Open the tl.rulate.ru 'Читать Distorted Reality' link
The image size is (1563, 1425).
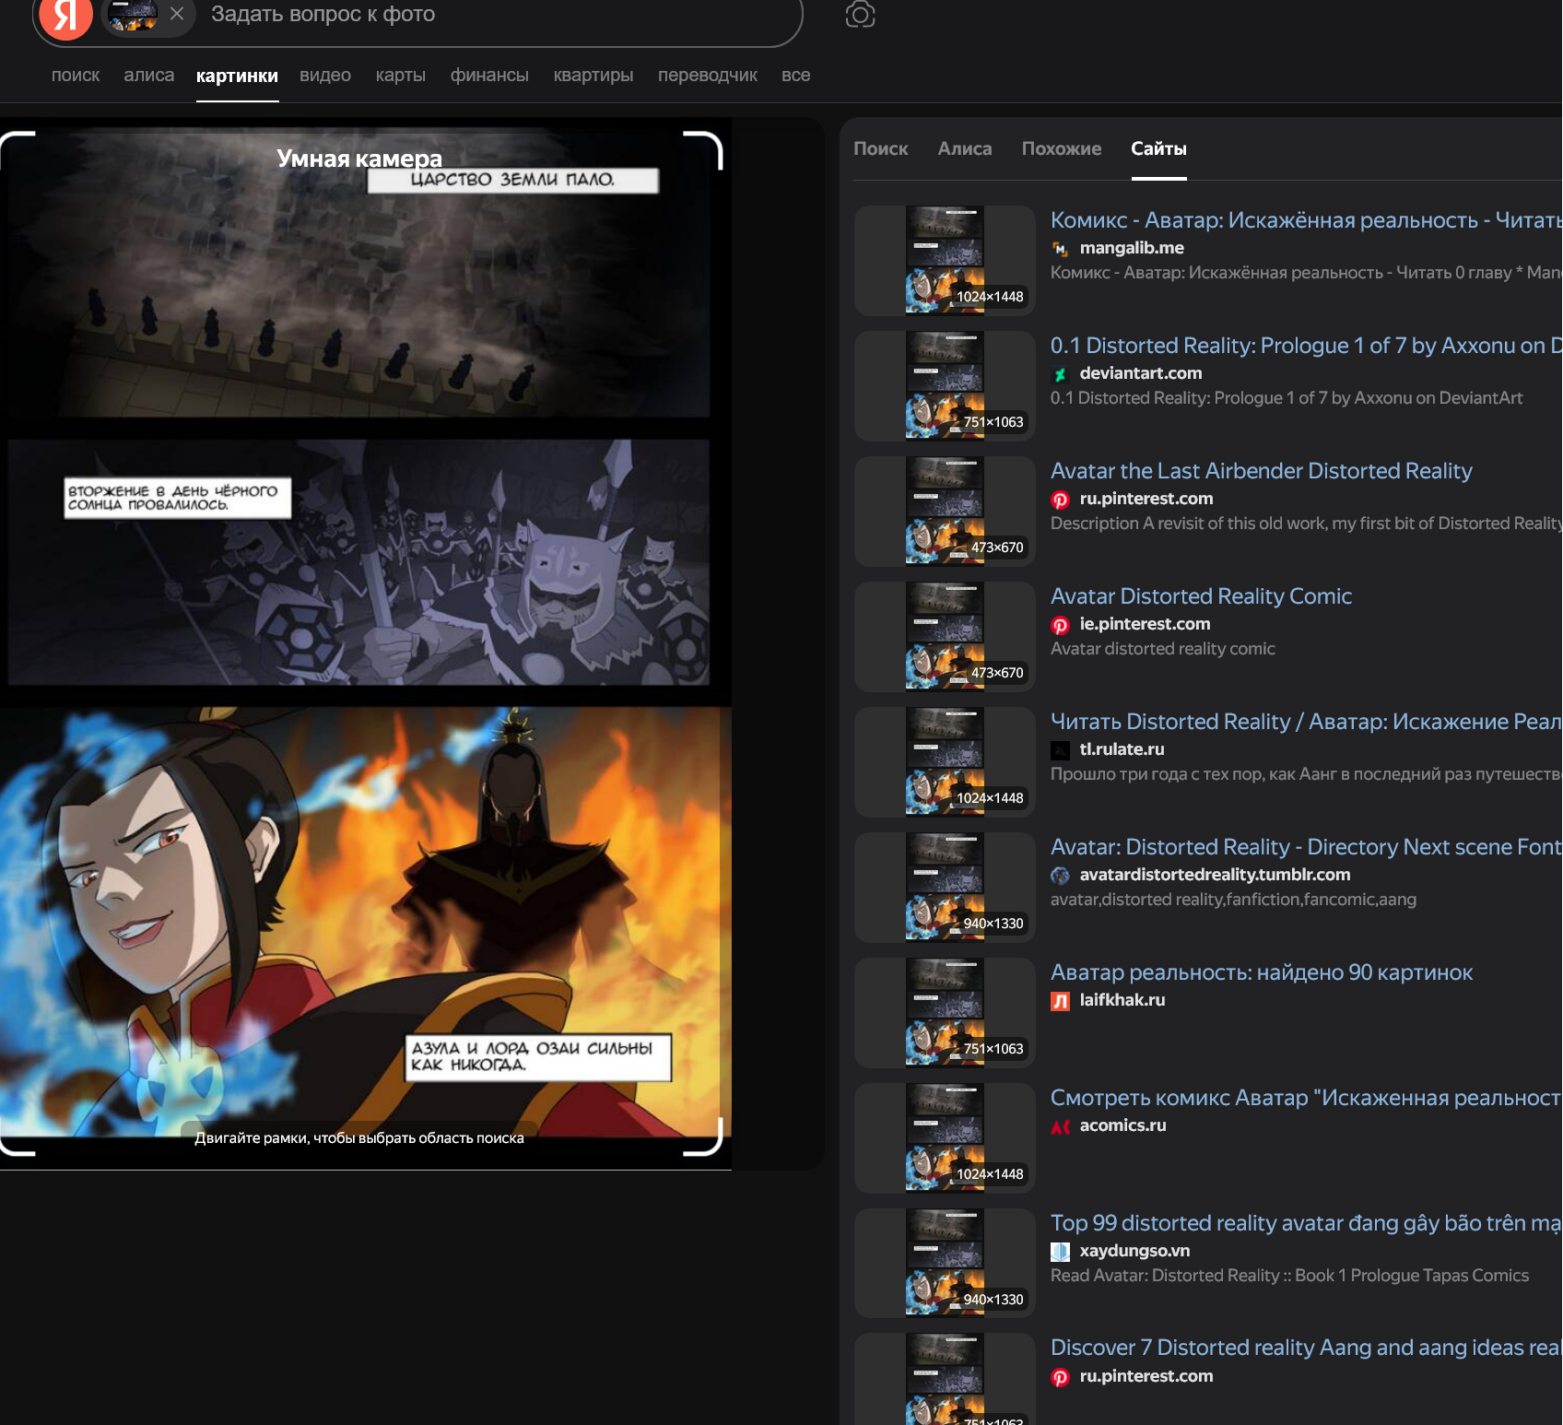pos(1306,722)
